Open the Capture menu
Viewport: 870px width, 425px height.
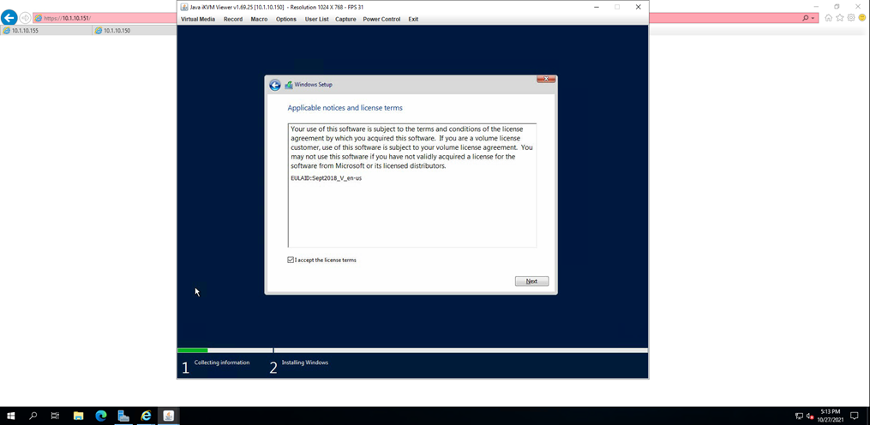[345, 19]
